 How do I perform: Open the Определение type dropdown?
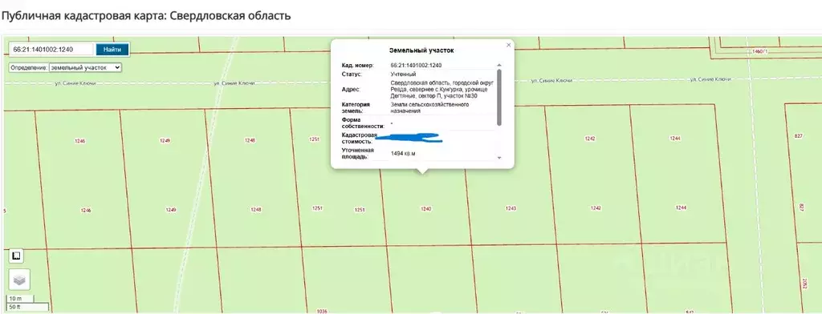tap(85, 67)
